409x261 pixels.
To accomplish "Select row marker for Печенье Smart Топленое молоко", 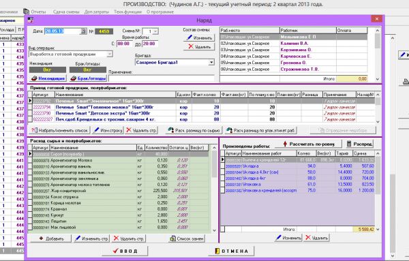I will pos(30,107).
